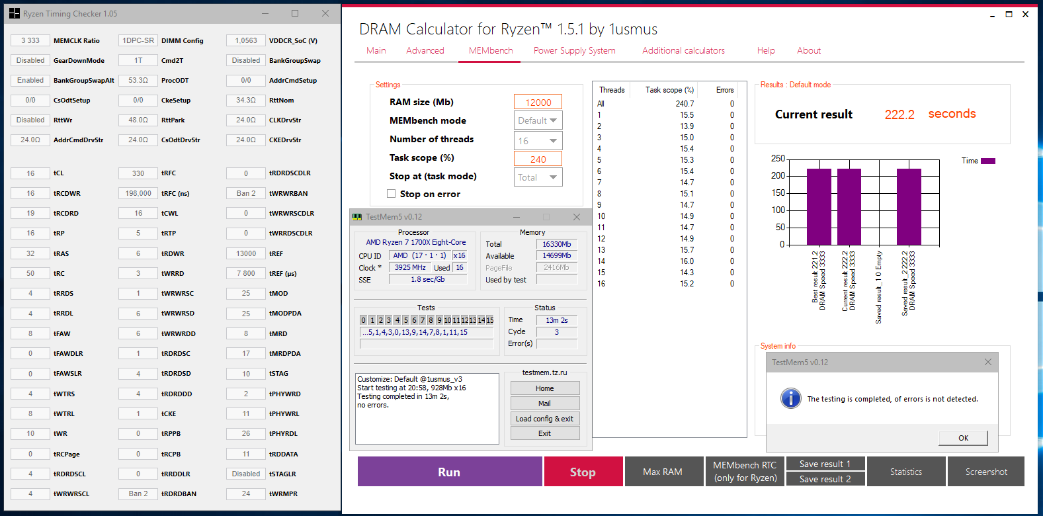This screenshot has height=516, width=1043.
Task: Click the GearDownMode Disabled field
Action: click(30, 60)
